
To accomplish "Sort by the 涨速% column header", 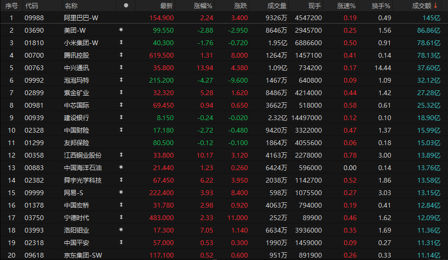I will (346, 6).
